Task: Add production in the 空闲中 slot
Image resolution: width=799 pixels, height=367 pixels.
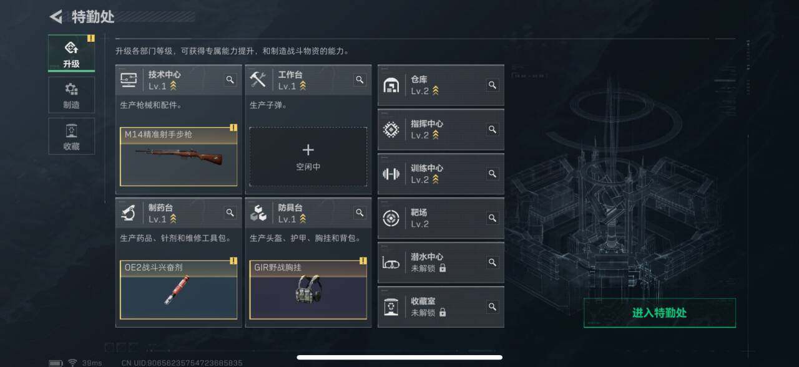Action: click(x=308, y=156)
